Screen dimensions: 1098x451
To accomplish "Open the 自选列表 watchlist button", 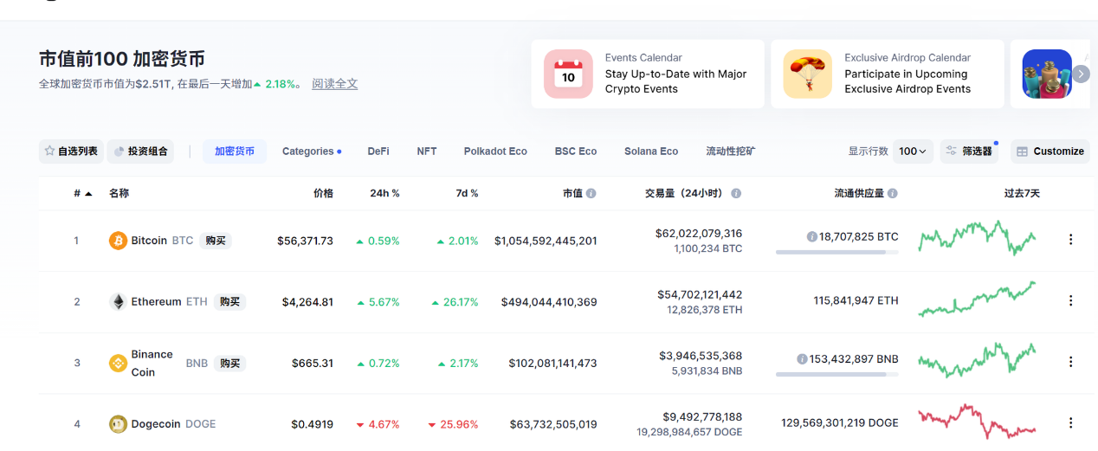I will pyautogui.click(x=71, y=151).
